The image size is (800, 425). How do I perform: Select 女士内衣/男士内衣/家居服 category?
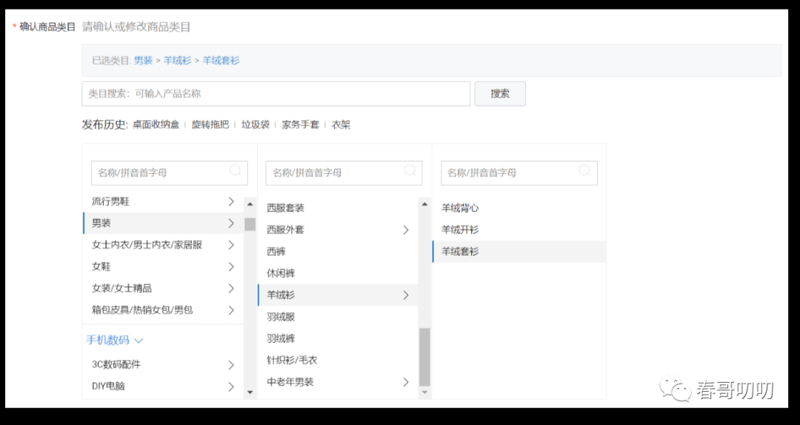pyautogui.click(x=163, y=245)
